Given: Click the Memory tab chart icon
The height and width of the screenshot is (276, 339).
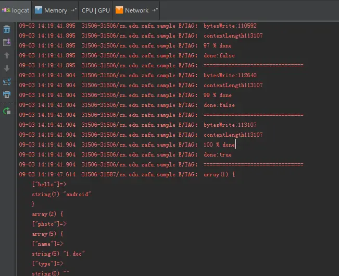Looking at the screenshot, I should click(x=39, y=10).
